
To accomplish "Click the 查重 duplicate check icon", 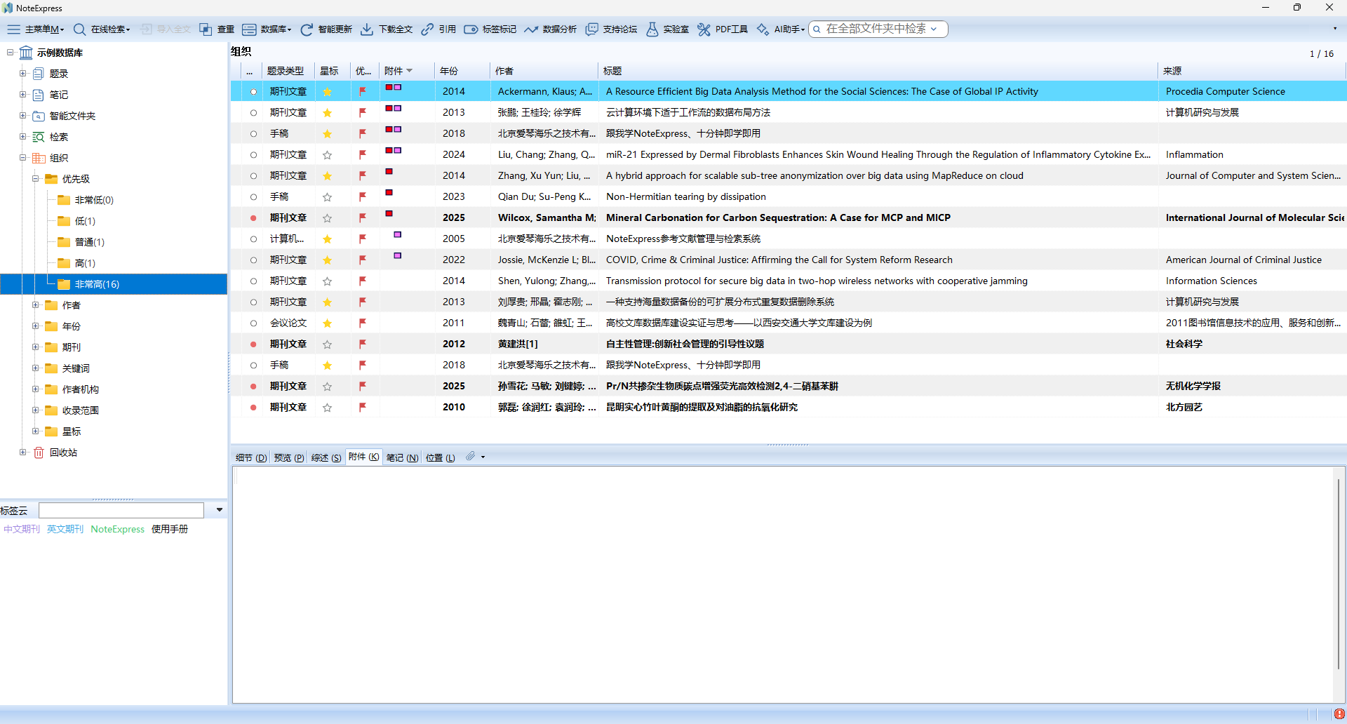I will (x=206, y=29).
